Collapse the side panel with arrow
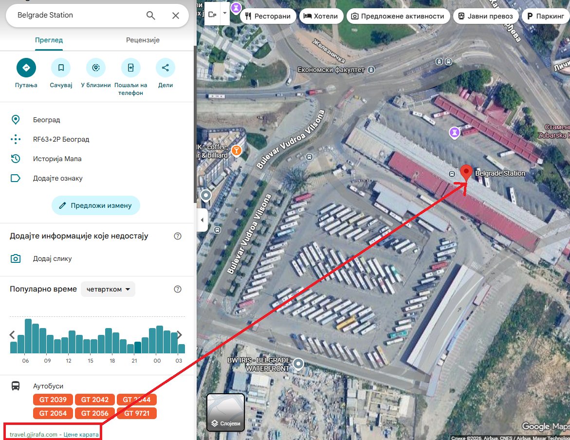This screenshot has height=440, width=570. coord(202,220)
